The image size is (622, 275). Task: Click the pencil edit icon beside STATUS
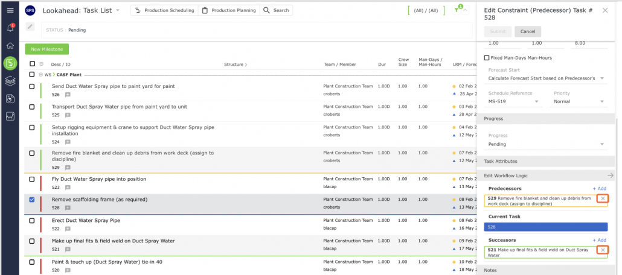pos(30,27)
